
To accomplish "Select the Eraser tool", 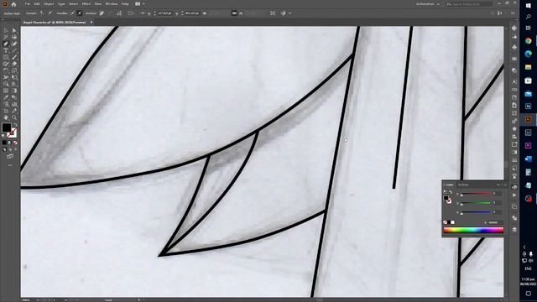I will [x=14, y=64].
